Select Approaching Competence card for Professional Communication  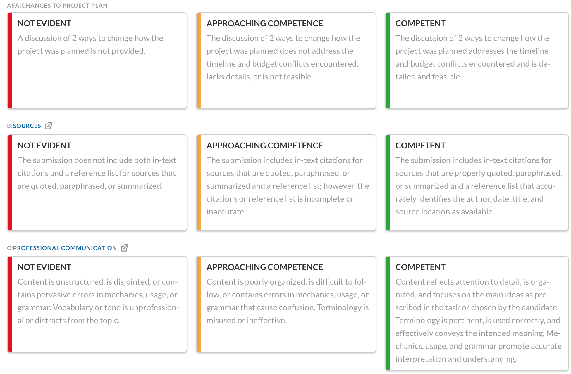[x=286, y=304]
